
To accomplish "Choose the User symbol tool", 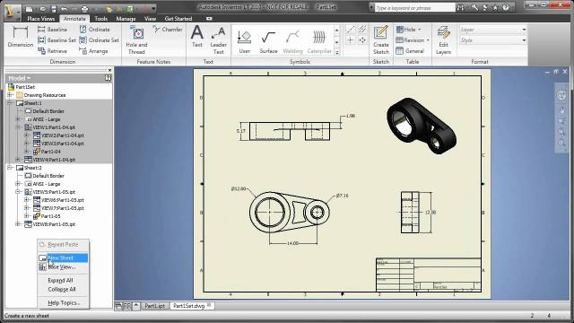I will (244, 42).
